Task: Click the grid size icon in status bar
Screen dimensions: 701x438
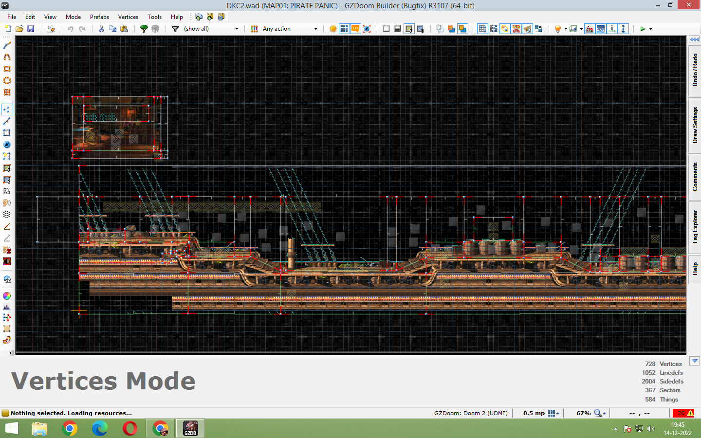Action: click(551, 413)
